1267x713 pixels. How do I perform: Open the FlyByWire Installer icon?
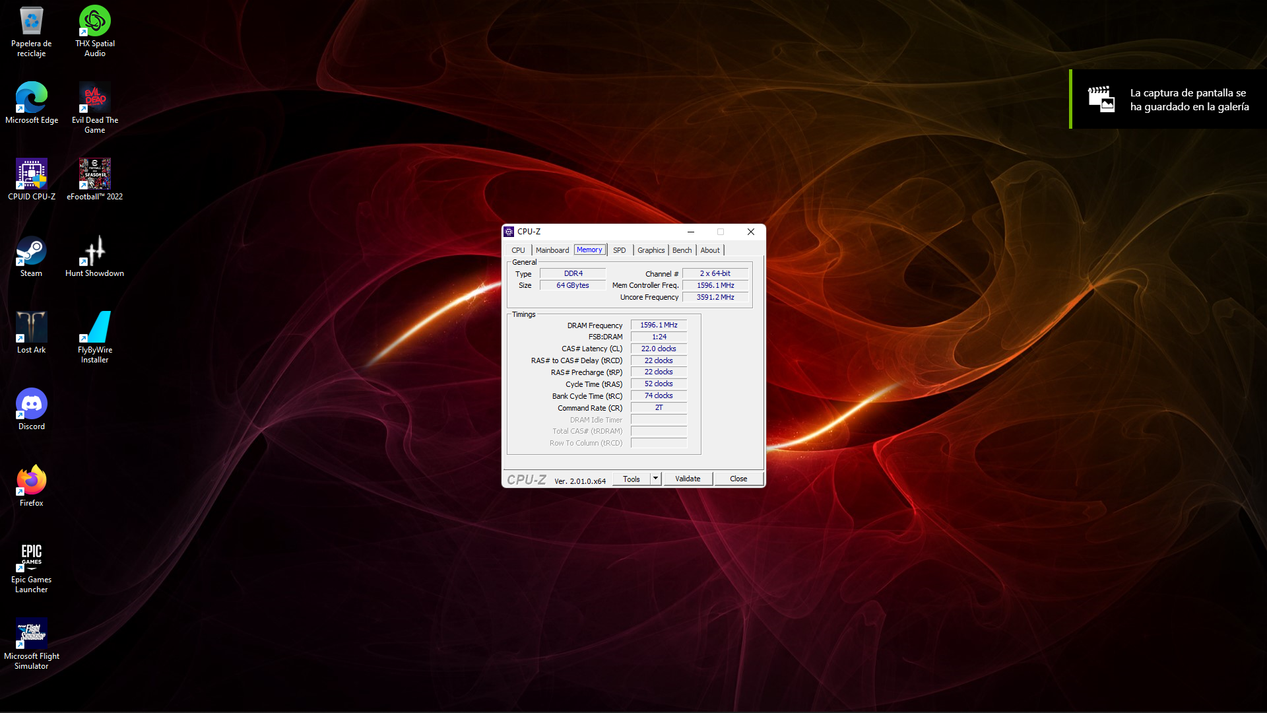pos(94,327)
